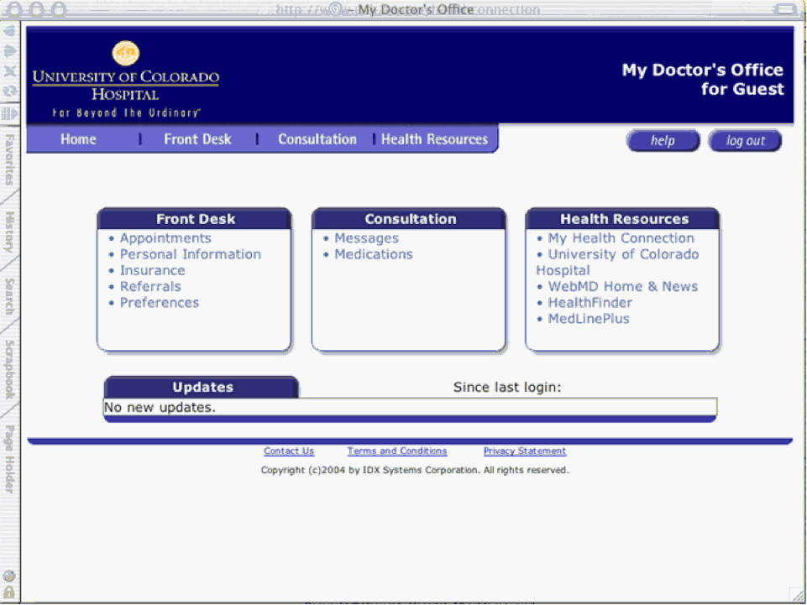Open the Favorites sidebar tab
The image size is (807, 605).
coord(10,159)
